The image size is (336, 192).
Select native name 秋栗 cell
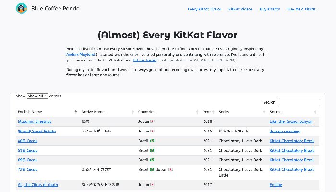85,121
